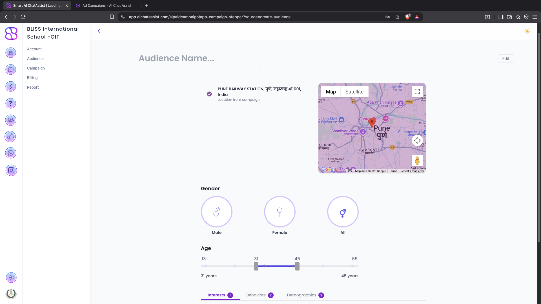Open the settings gear icon at sidebar bottom
Image resolution: width=541 pixels, height=304 pixels.
tap(11, 278)
